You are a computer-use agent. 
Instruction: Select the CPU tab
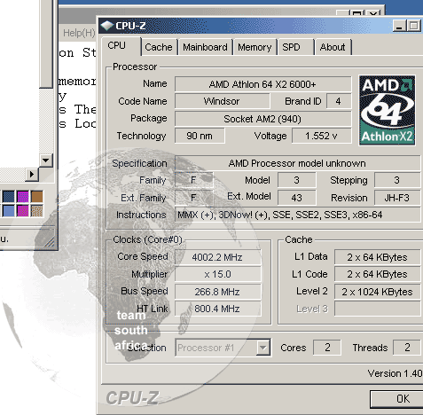coord(121,45)
